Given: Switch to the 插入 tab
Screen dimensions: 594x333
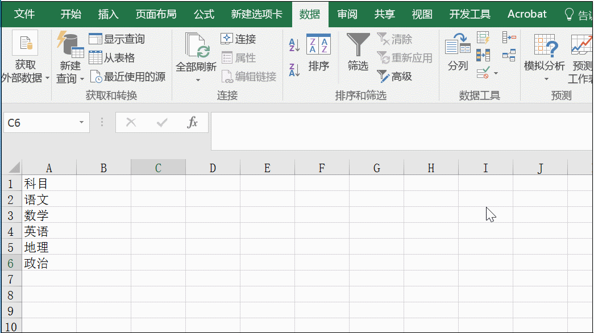Looking at the screenshot, I should coord(109,14).
